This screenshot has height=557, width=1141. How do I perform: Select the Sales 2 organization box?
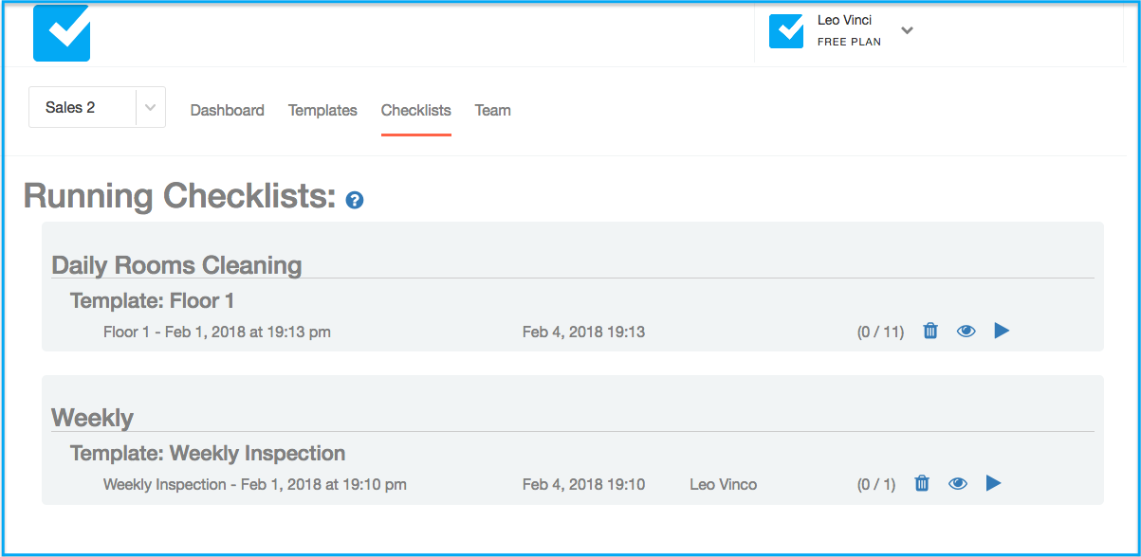click(x=97, y=107)
